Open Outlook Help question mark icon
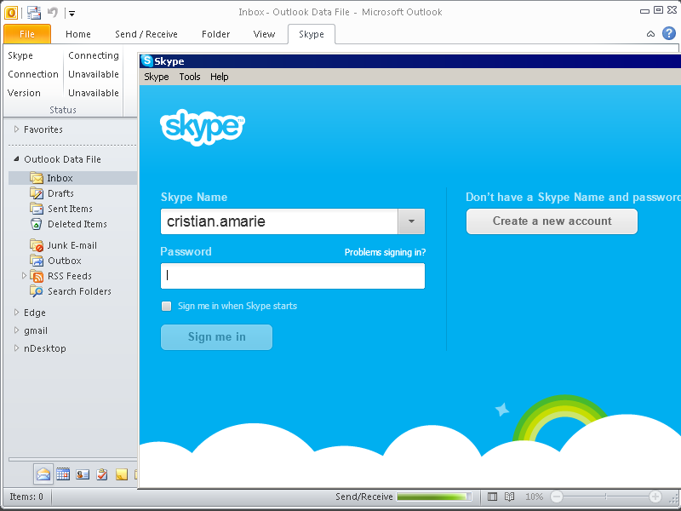 click(x=669, y=33)
